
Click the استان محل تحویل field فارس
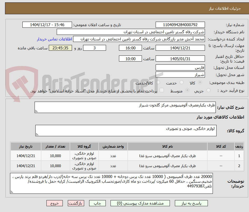pos(180,68)
